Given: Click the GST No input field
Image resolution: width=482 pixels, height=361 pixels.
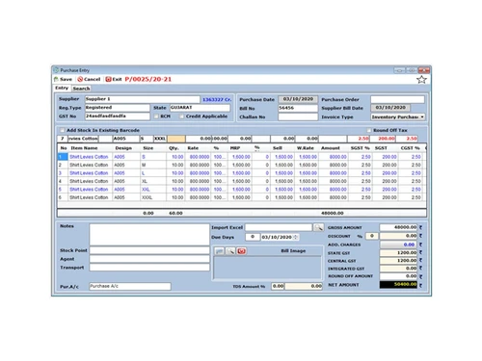Looking at the screenshot, I should [118, 116].
